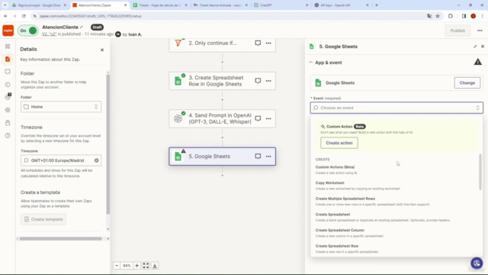488x275 pixels.
Task: Open the help question mark sidebar icon
Action: coord(8,135)
